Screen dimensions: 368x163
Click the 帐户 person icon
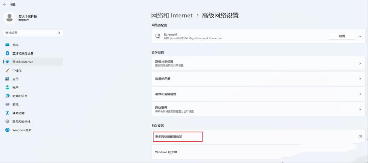click(x=7, y=87)
